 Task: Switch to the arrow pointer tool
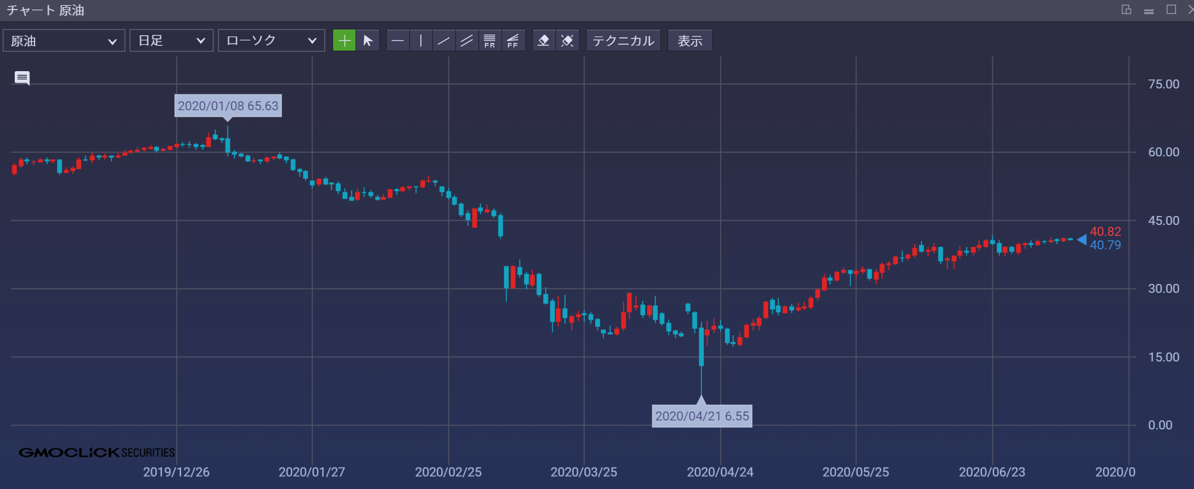point(368,41)
